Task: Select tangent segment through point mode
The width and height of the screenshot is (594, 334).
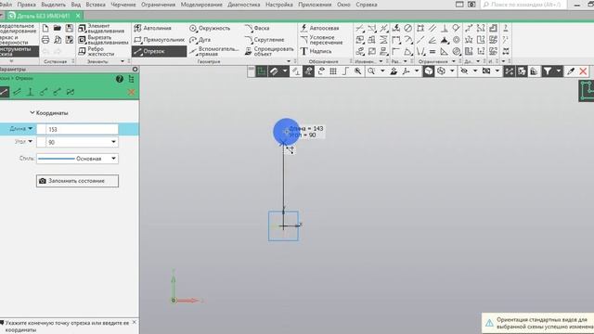Action: (44, 92)
